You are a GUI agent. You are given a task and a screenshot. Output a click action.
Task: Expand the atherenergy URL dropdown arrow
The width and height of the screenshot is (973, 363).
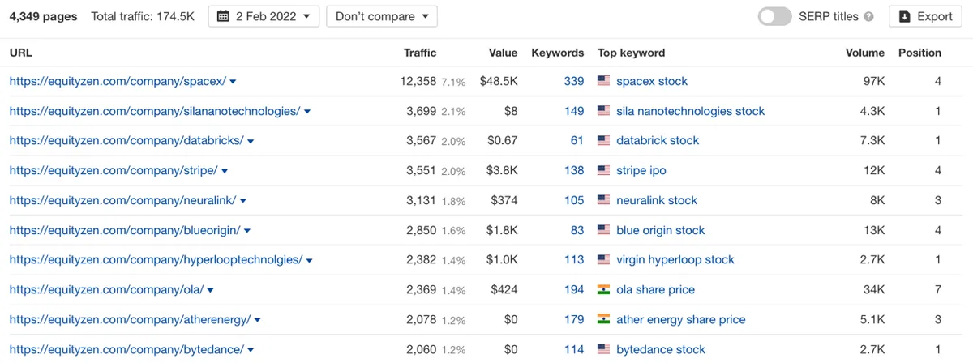(x=258, y=320)
